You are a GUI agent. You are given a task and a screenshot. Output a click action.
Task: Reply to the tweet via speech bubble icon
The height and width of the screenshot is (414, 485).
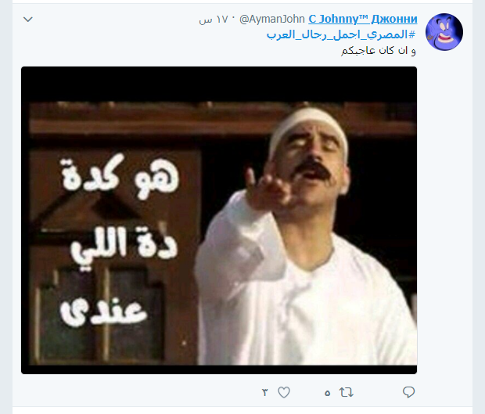pyautogui.click(x=408, y=392)
